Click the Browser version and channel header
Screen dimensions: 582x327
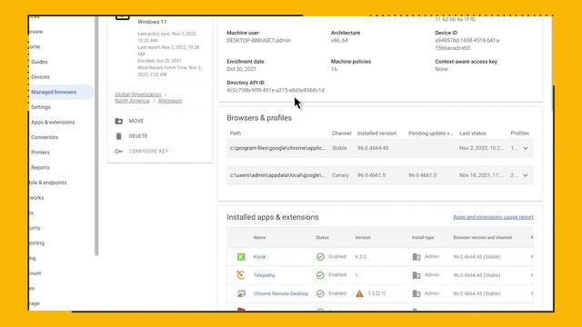(x=483, y=237)
